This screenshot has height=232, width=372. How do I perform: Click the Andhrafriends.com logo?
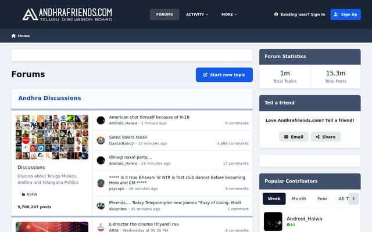[67, 14]
